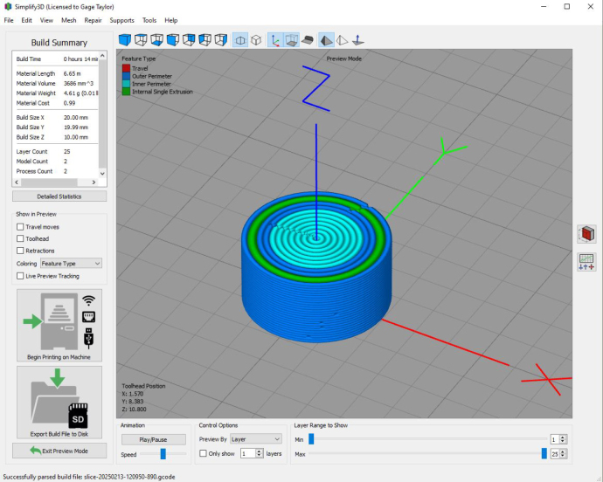The width and height of the screenshot is (603, 482).
Task: Click the animation Speed slider handle
Action: pos(163,454)
